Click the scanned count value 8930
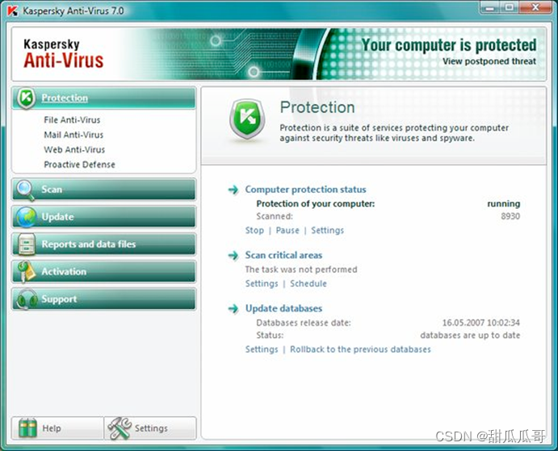558x451 pixels. click(510, 216)
